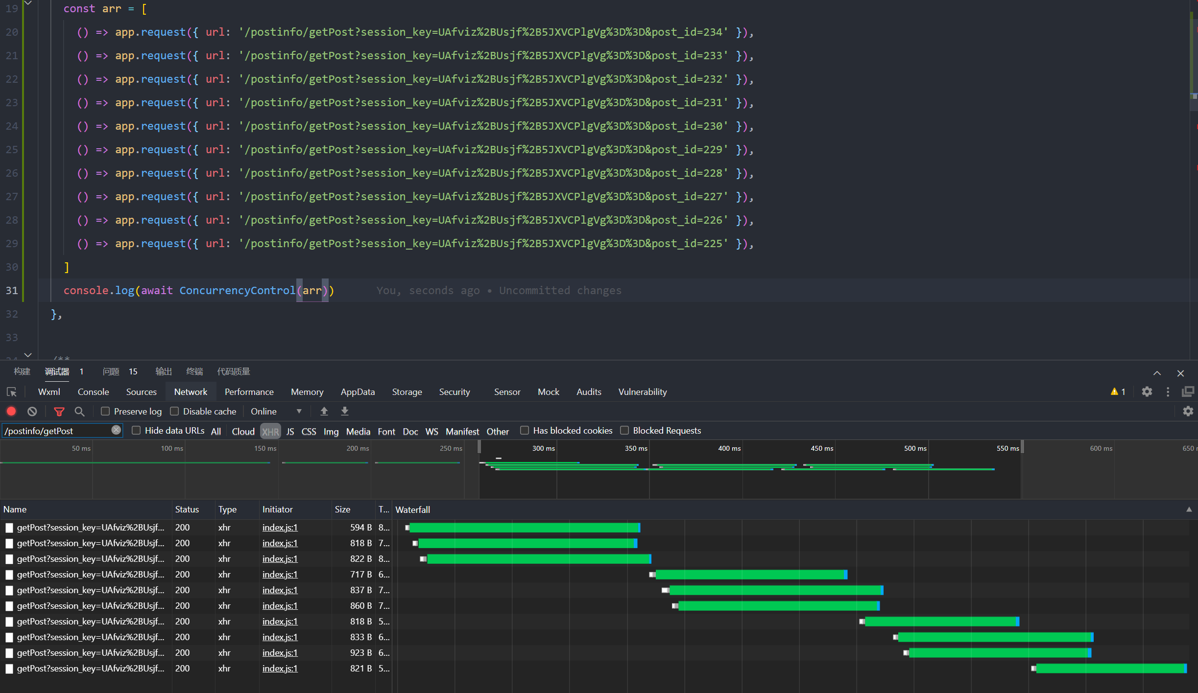The image size is (1198, 693).
Task: Check the Hide data URLs option
Action: tap(136, 431)
